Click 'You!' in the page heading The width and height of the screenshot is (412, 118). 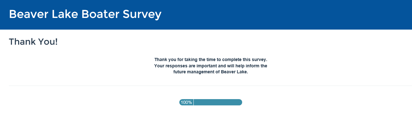point(48,42)
